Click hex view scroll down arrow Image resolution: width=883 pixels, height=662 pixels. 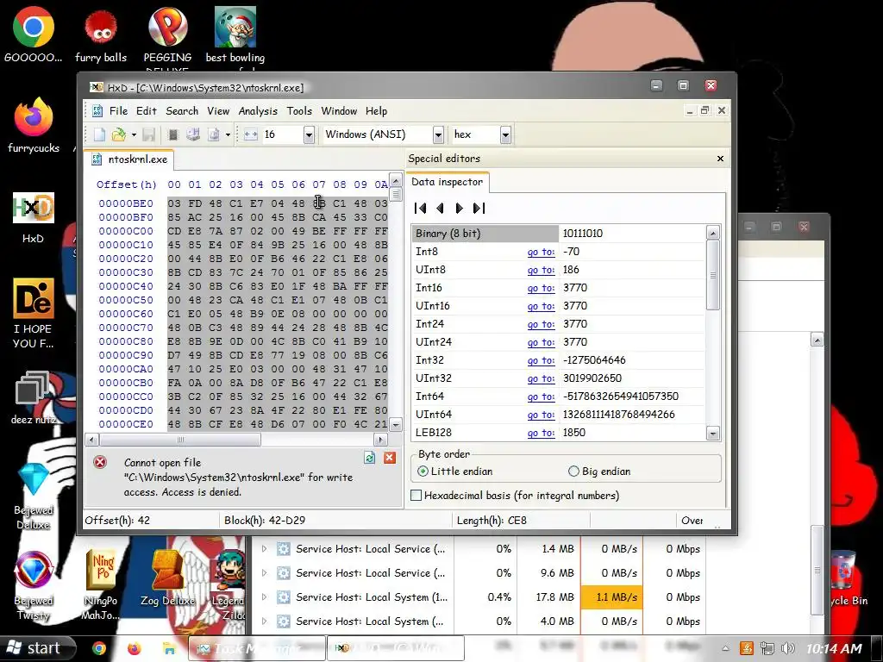(396, 425)
